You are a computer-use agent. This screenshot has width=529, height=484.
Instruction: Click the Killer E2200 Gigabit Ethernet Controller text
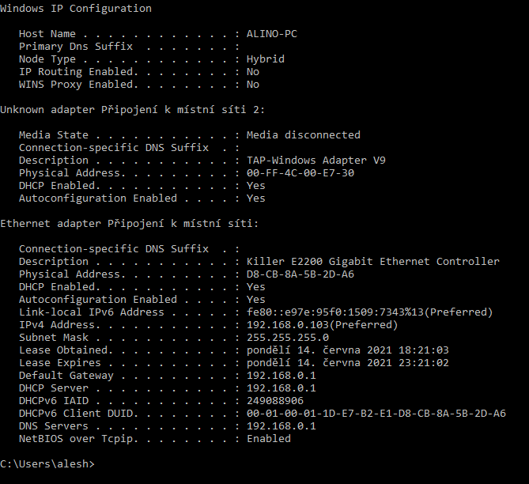tap(372, 262)
